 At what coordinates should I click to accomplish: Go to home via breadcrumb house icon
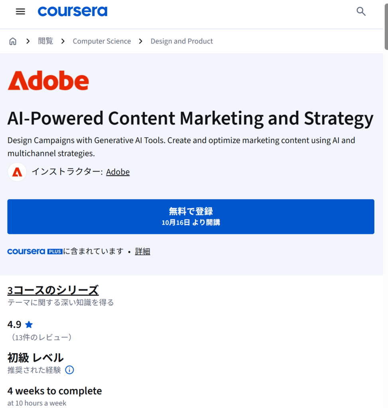click(x=13, y=41)
